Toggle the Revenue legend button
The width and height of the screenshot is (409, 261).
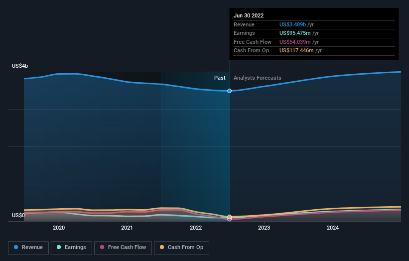click(x=28, y=248)
